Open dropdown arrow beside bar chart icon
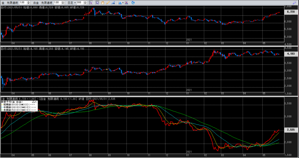Viewport: 299px width, 158px height. click(123, 2)
